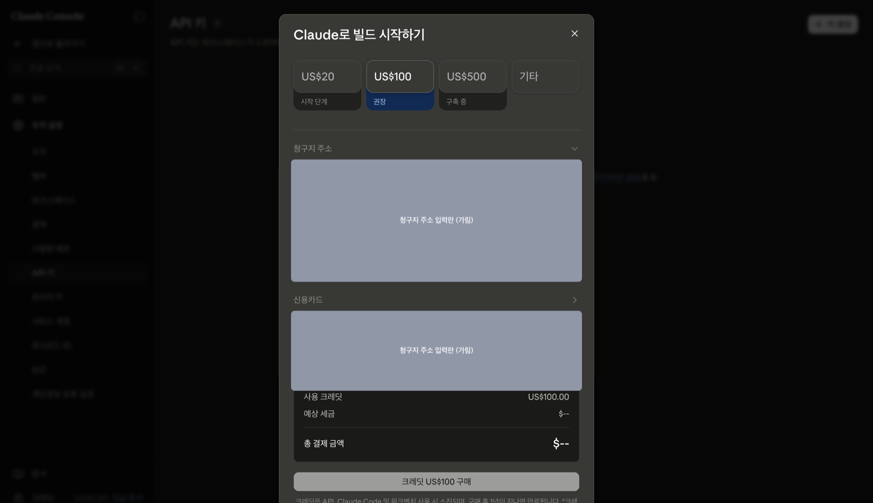Click the US$100.00 credit value
The image size is (873, 503).
pos(548,397)
